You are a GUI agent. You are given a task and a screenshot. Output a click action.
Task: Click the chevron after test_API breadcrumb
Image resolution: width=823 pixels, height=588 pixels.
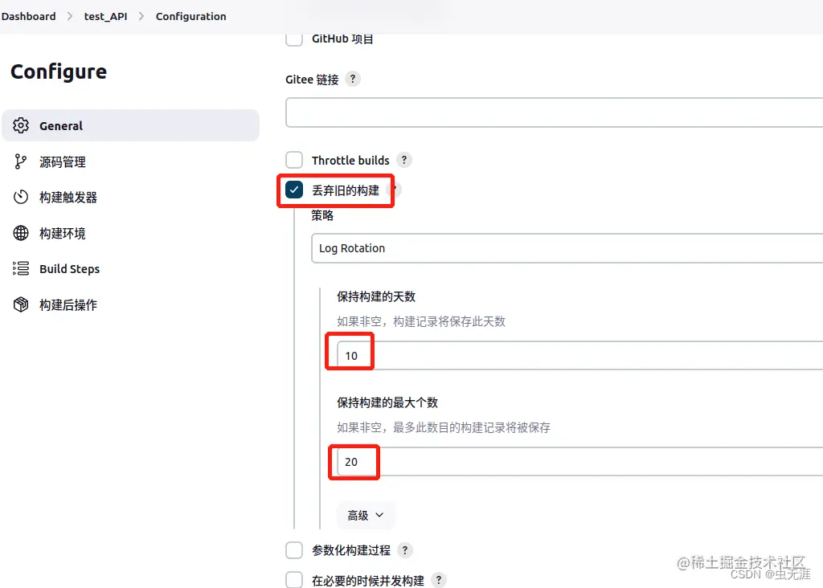[141, 16]
